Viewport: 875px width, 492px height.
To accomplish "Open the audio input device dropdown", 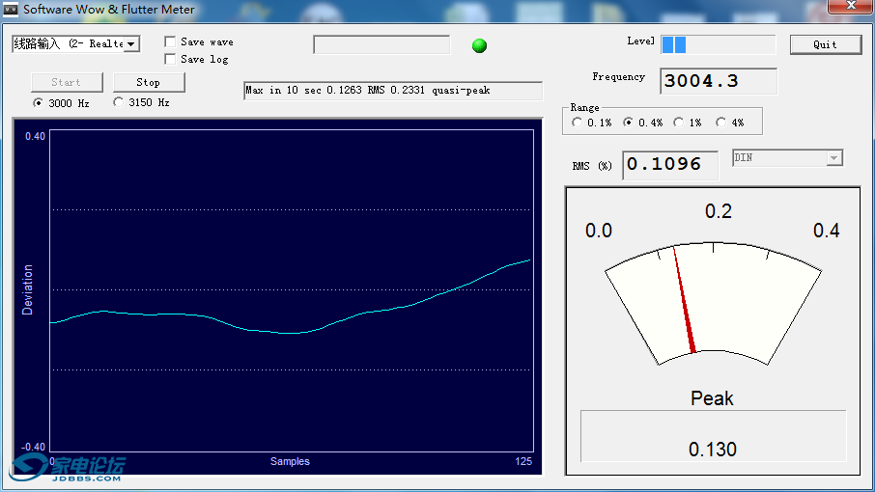I will coord(131,44).
